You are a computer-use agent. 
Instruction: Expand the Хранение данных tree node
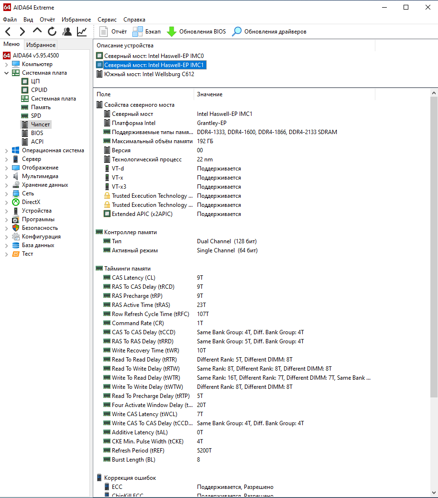tap(6, 185)
